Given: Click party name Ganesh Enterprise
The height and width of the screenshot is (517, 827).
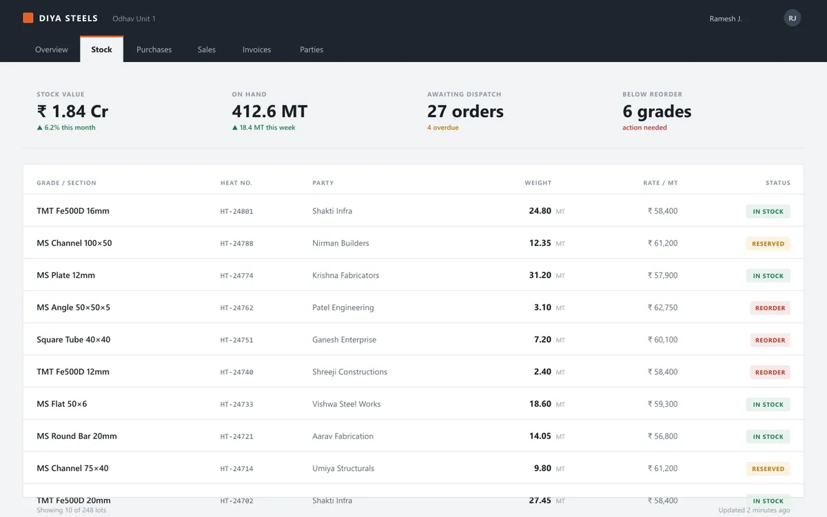Looking at the screenshot, I should click(344, 340).
